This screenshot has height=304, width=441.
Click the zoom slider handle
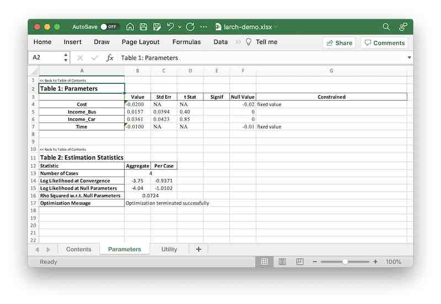tap(345, 262)
